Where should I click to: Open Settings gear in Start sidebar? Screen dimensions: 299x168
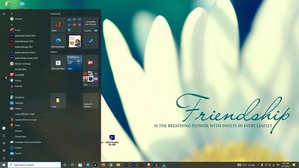point(4,151)
